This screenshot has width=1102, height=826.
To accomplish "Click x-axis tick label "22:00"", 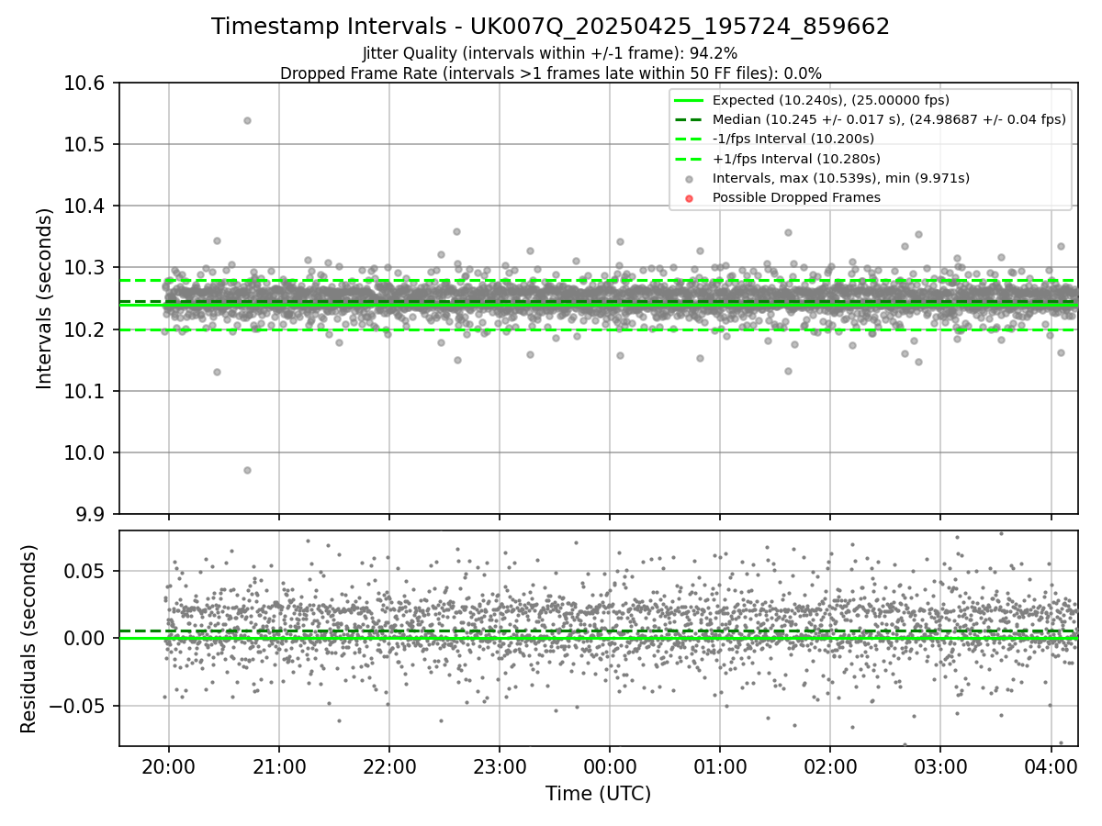I will pos(388,765).
